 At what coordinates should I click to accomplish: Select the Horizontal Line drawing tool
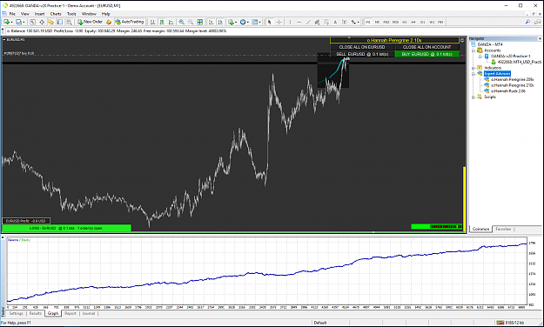(299, 22)
